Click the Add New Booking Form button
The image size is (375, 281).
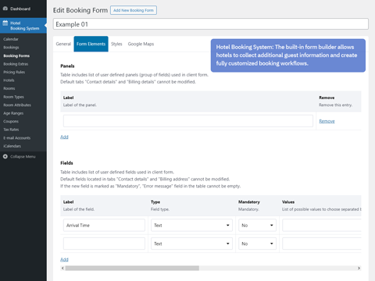134,10
